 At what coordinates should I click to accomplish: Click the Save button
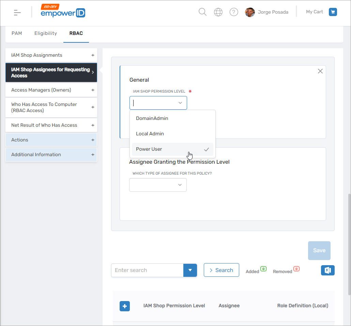[319, 250]
